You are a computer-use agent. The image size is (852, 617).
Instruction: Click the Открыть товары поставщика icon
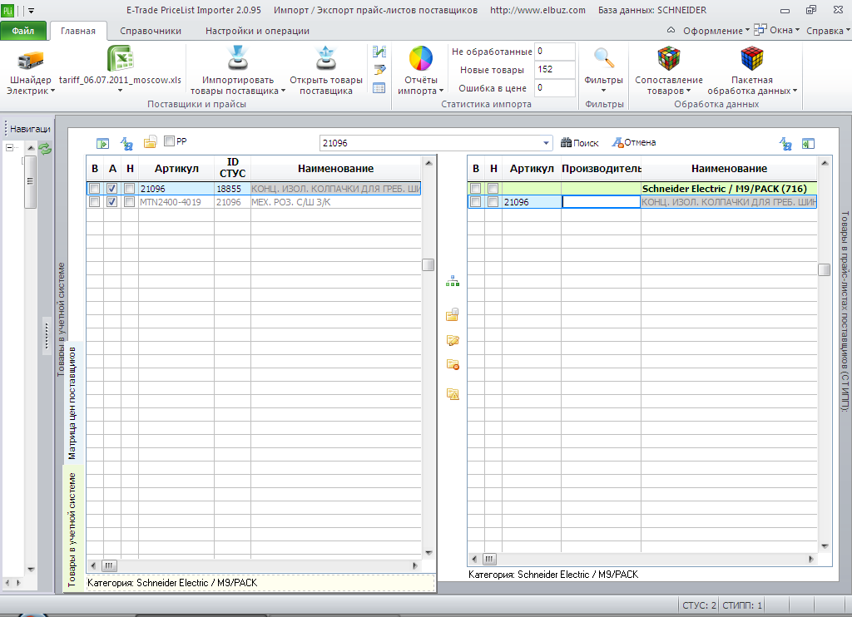[x=326, y=58]
